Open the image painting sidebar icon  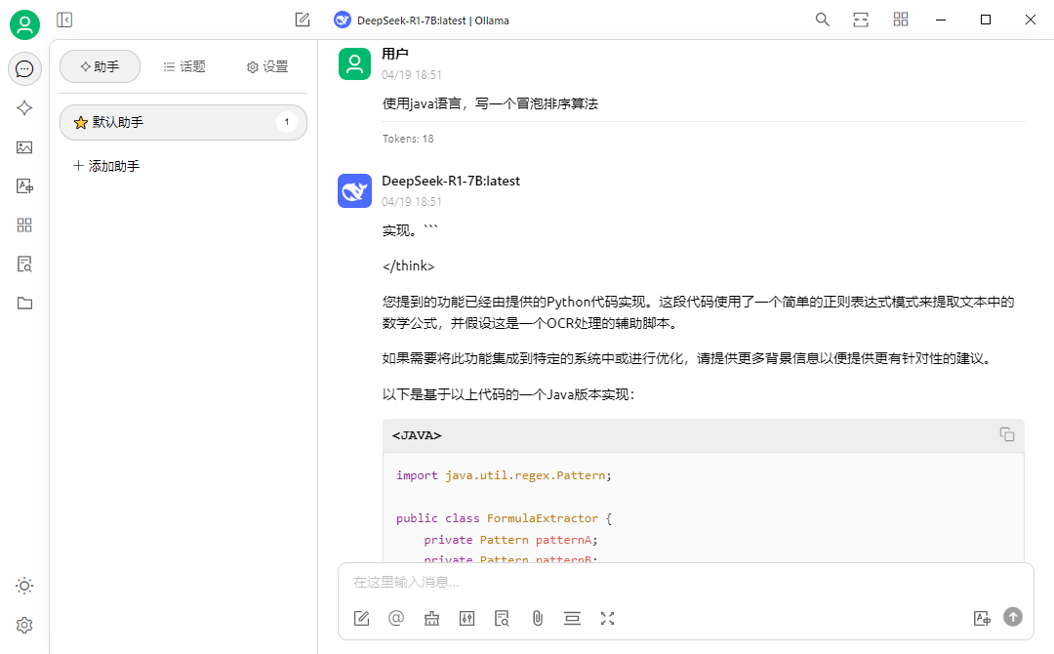click(x=24, y=147)
